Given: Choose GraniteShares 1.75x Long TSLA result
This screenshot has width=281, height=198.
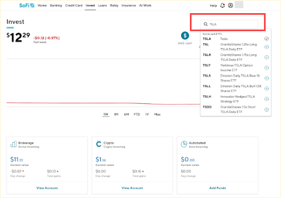Looking at the screenshot, I should pyautogui.click(x=235, y=57).
